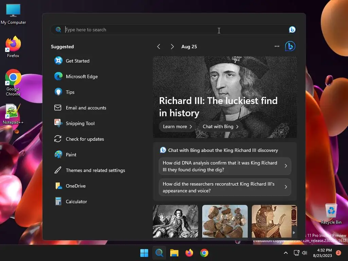Open the pottery fragments thumbnail
Image resolution: width=348 pixels, height=261 pixels.
pyautogui.click(x=225, y=221)
